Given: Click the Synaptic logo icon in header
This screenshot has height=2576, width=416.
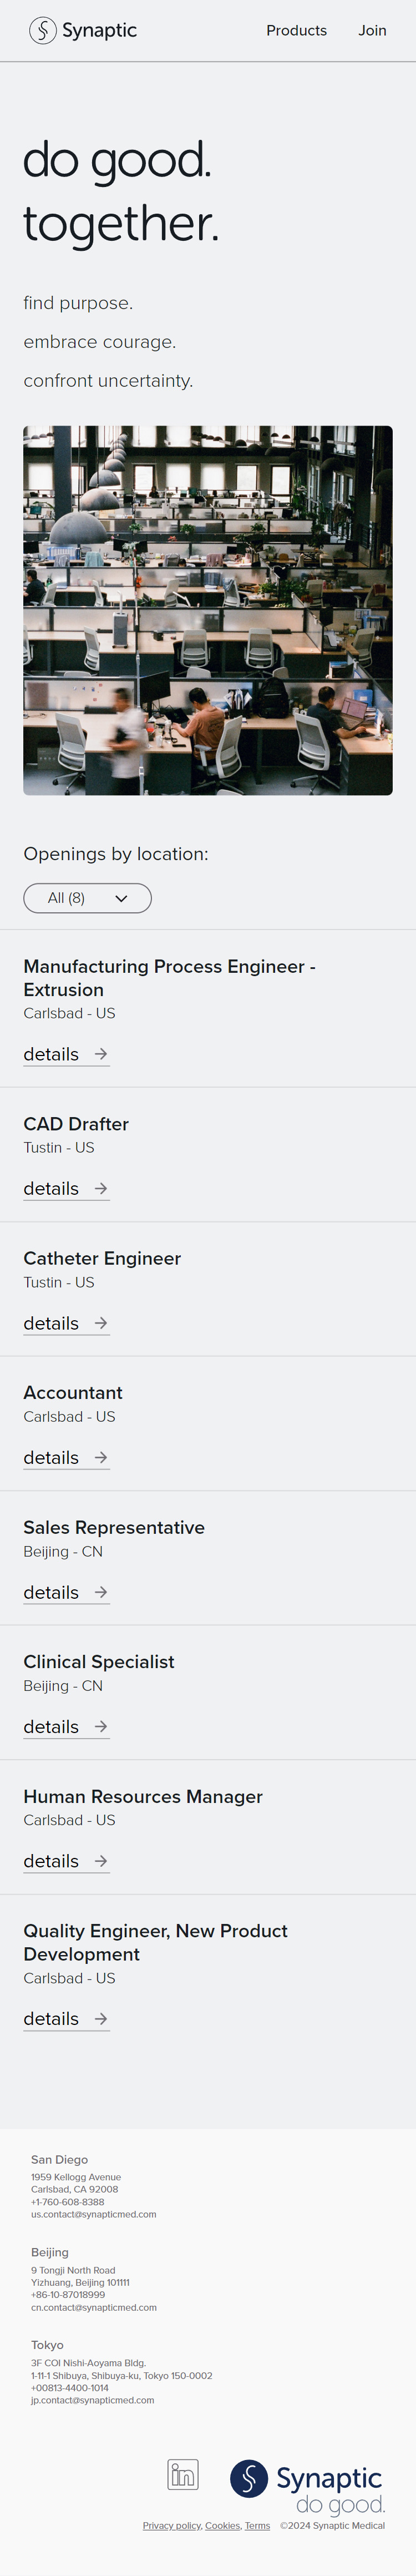Looking at the screenshot, I should click(x=42, y=31).
